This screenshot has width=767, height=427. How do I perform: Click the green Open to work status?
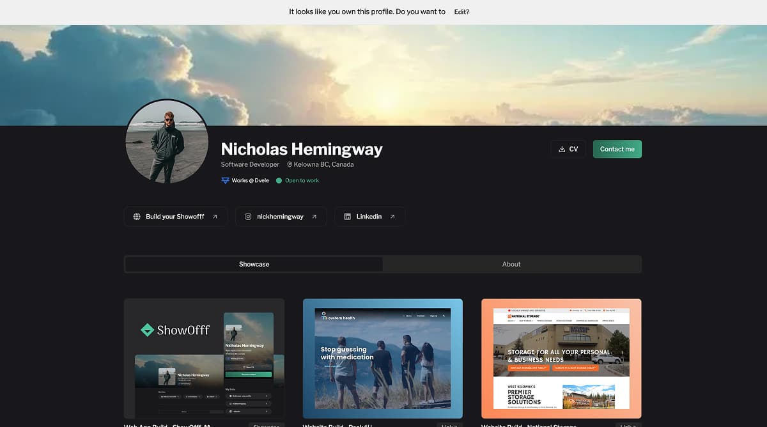click(x=302, y=181)
